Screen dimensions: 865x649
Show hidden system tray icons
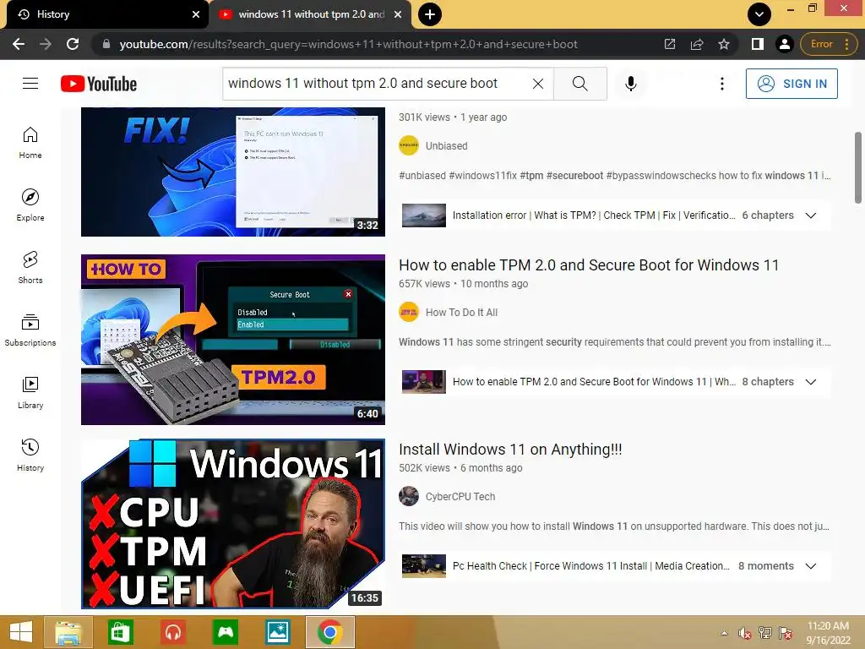point(724,633)
